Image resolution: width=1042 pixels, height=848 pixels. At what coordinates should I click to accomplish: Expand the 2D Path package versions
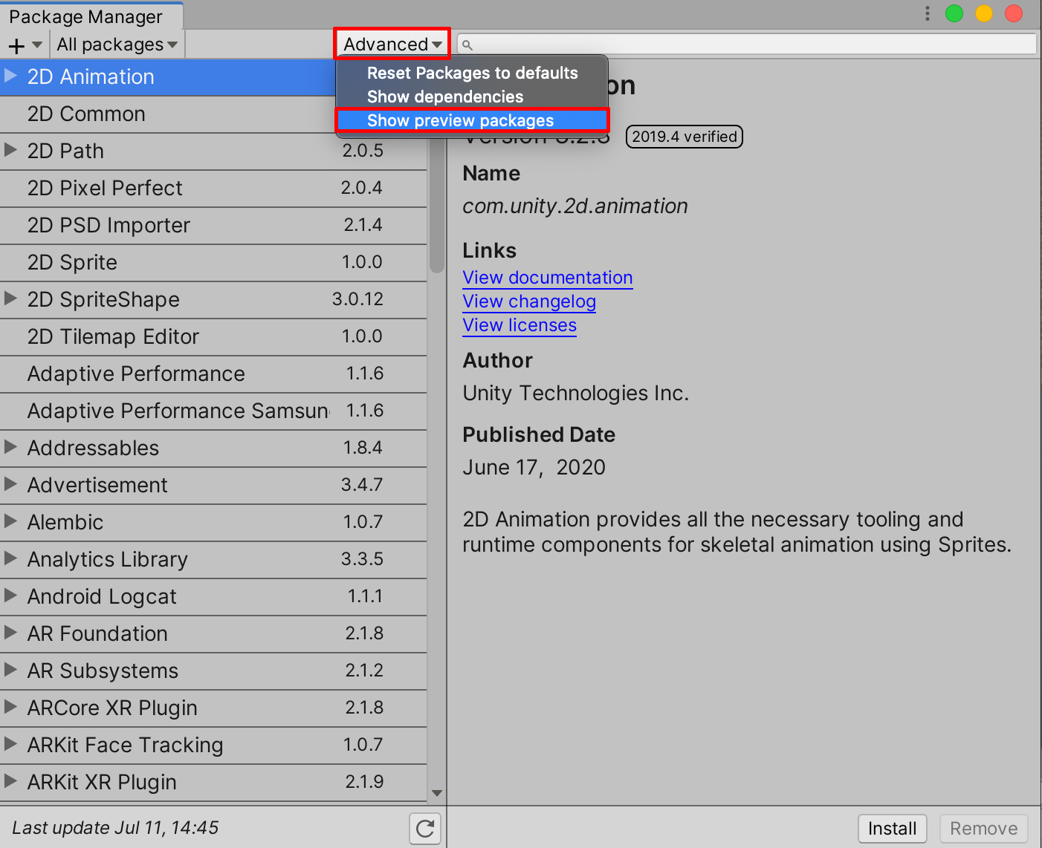[10, 150]
